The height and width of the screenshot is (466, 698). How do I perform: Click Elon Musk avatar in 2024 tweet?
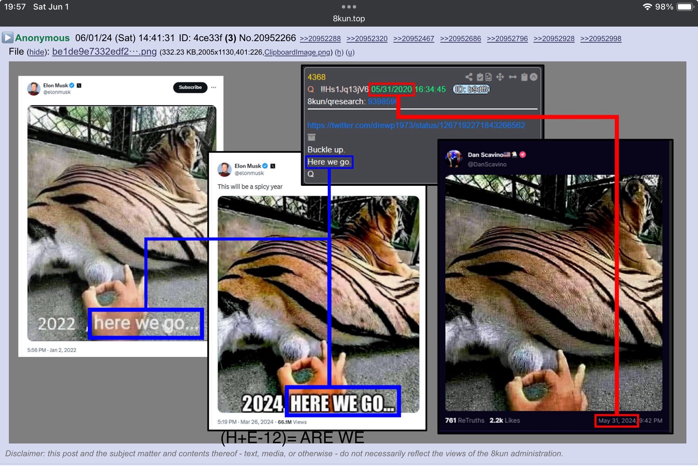(x=224, y=169)
